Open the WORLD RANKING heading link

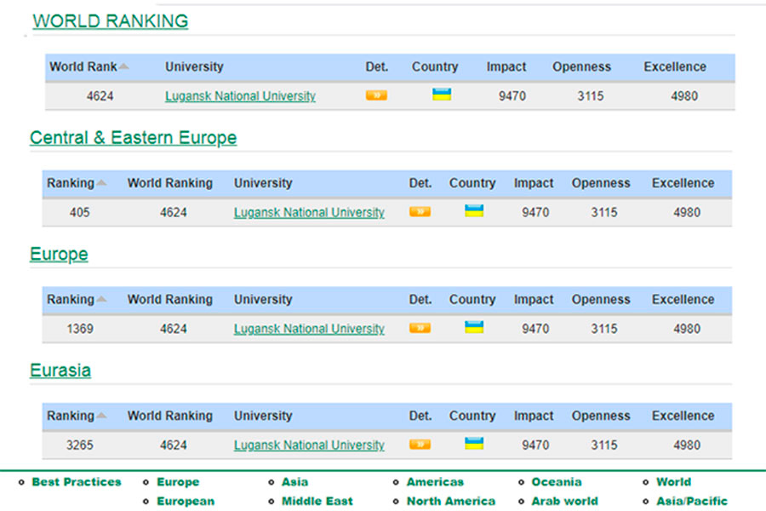[111, 21]
